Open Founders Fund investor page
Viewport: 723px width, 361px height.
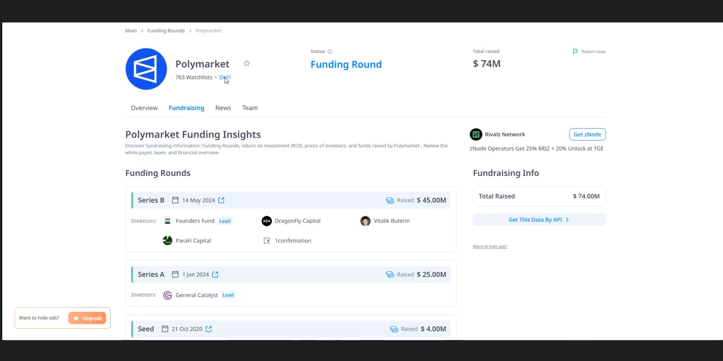pyautogui.click(x=195, y=221)
